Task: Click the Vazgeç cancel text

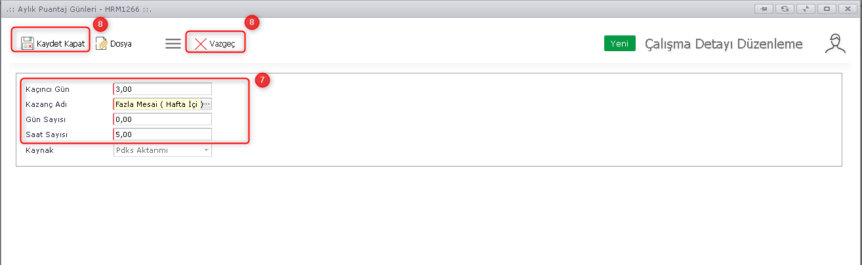Action: 222,44
